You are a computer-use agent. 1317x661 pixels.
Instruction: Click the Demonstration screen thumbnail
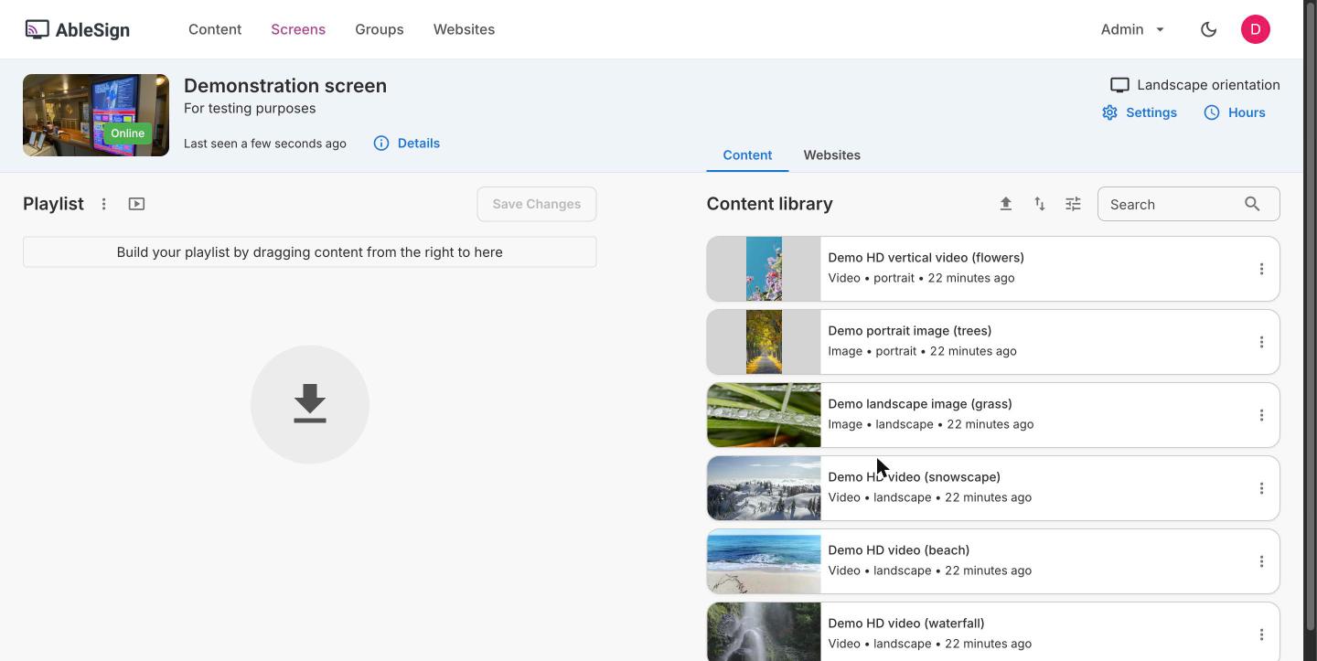[x=96, y=115]
